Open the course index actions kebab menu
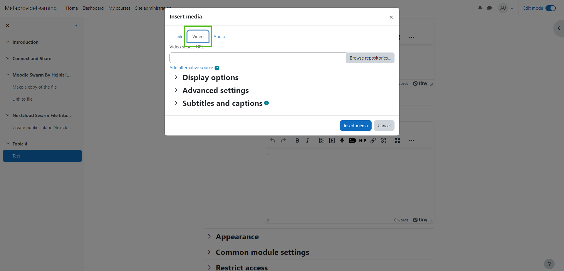The height and width of the screenshot is (271, 564). pyautogui.click(x=76, y=26)
